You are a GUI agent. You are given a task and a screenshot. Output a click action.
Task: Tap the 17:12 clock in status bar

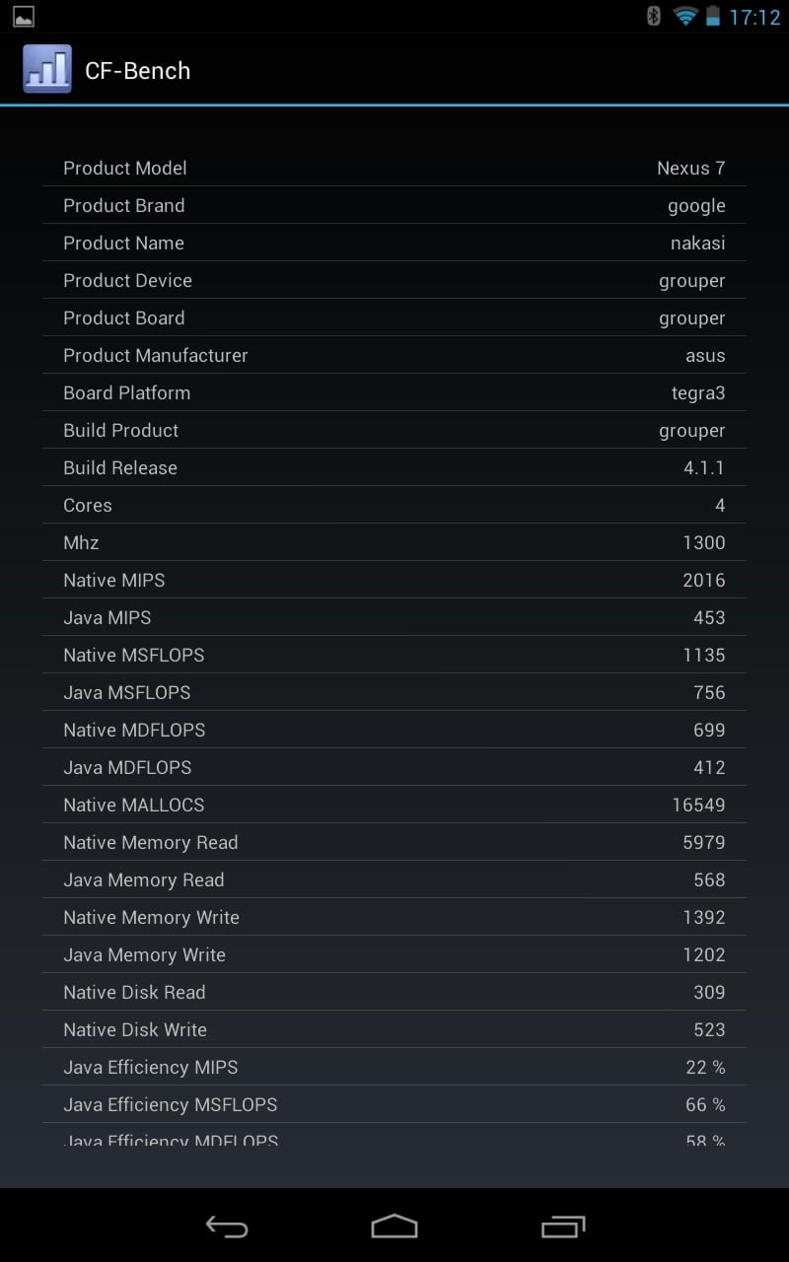click(x=754, y=17)
